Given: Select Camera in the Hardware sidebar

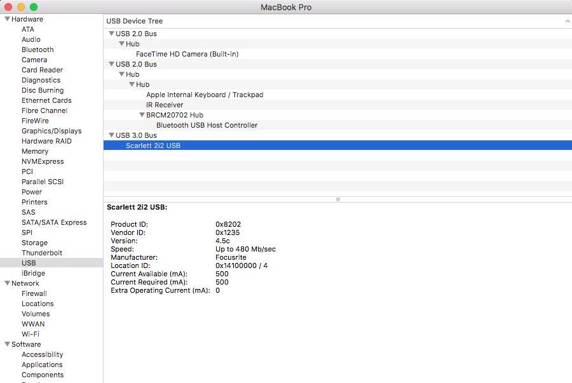Looking at the screenshot, I should (34, 60).
